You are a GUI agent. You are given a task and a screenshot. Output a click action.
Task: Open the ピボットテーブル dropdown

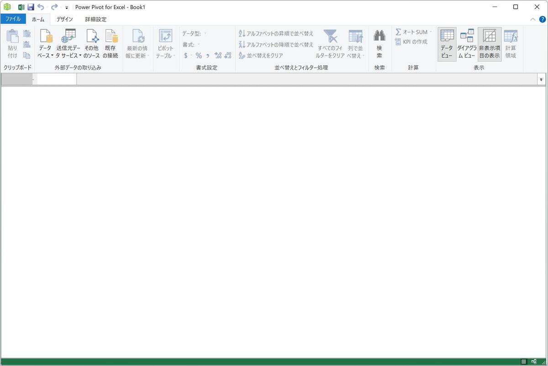tap(165, 44)
